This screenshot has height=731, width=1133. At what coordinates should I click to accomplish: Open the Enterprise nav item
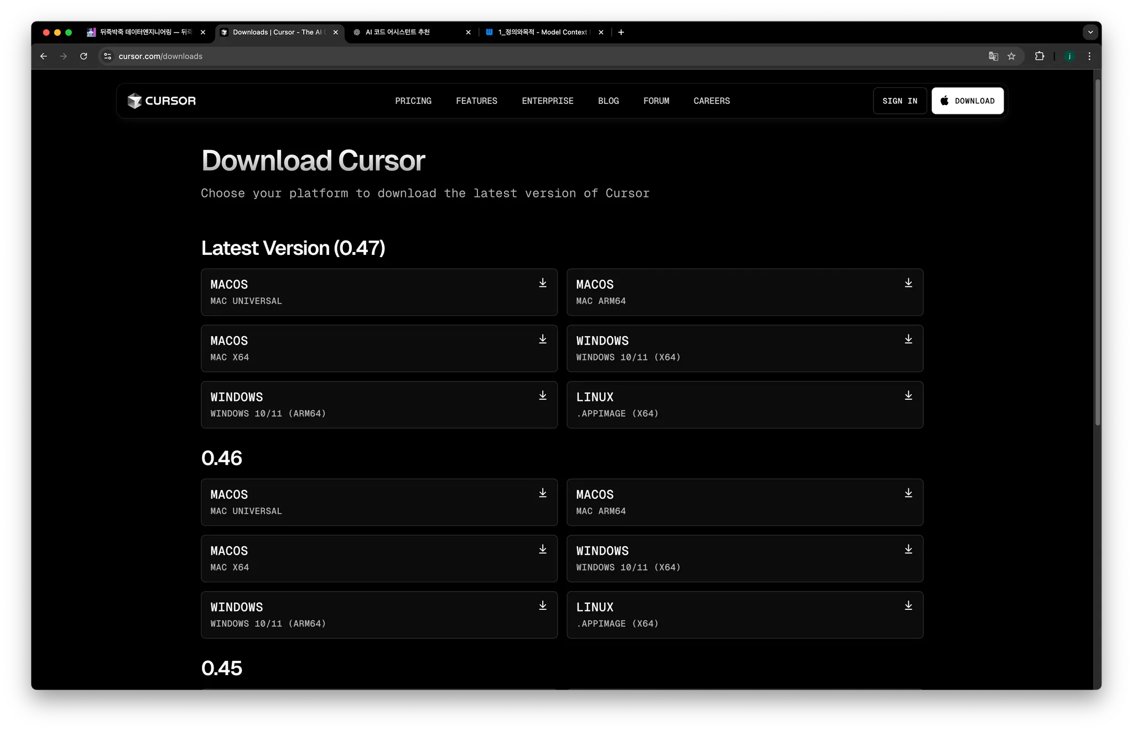point(548,101)
